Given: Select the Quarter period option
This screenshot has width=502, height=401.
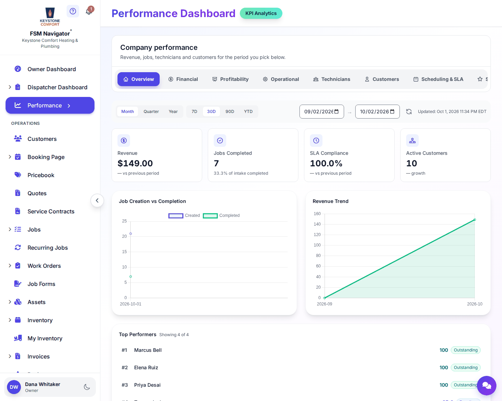Looking at the screenshot, I should pyautogui.click(x=151, y=112).
